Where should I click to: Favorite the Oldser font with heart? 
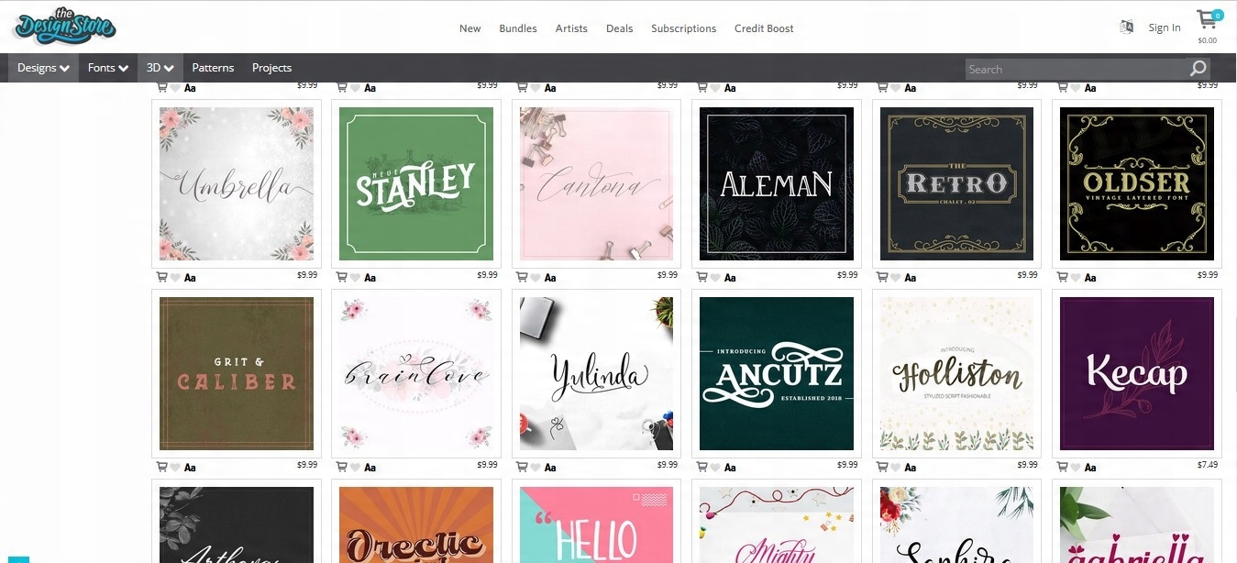(1075, 278)
